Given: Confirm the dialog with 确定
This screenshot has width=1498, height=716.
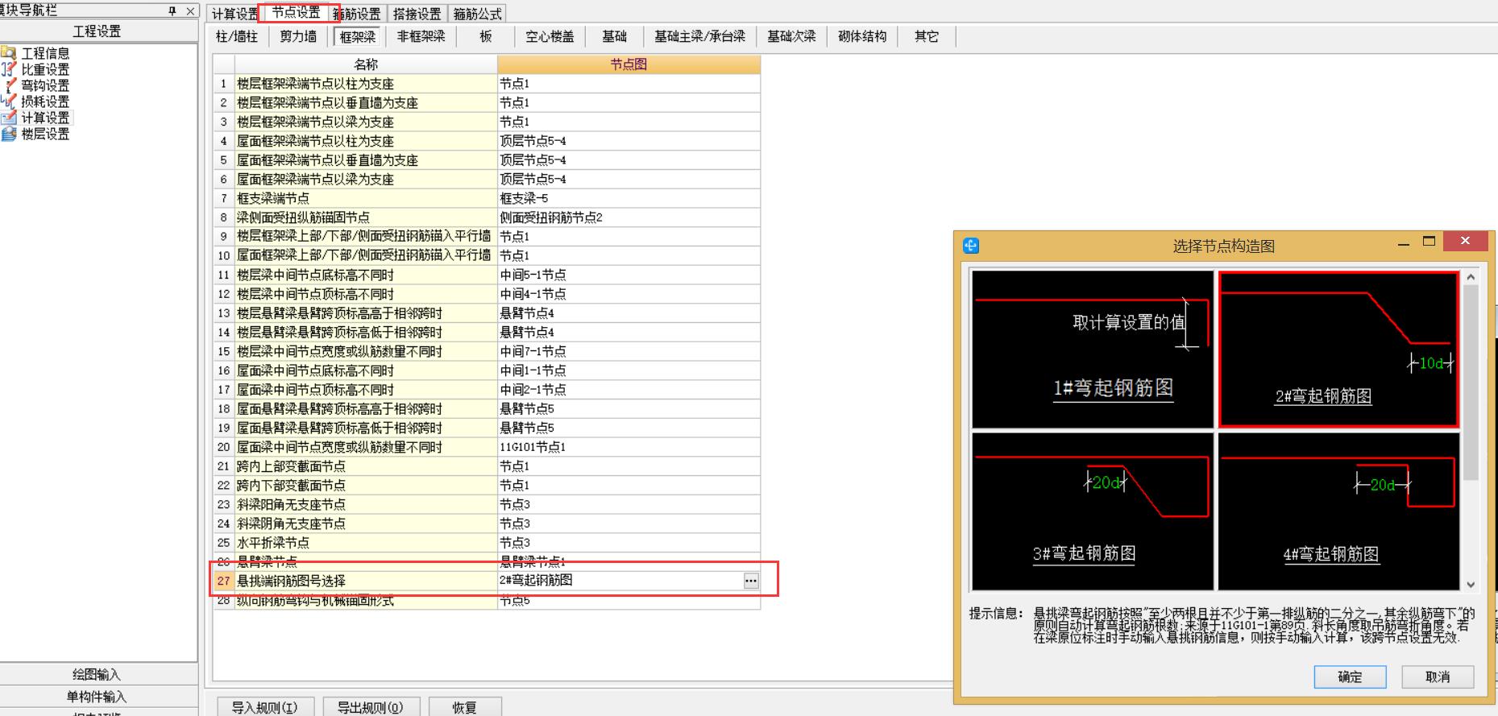Looking at the screenshot, I should (1350, 677).
